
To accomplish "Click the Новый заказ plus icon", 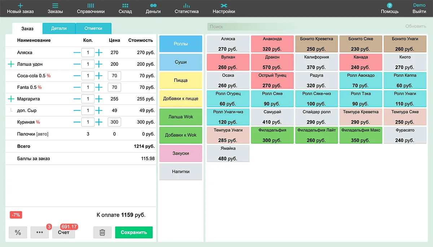I will [20, 6].
